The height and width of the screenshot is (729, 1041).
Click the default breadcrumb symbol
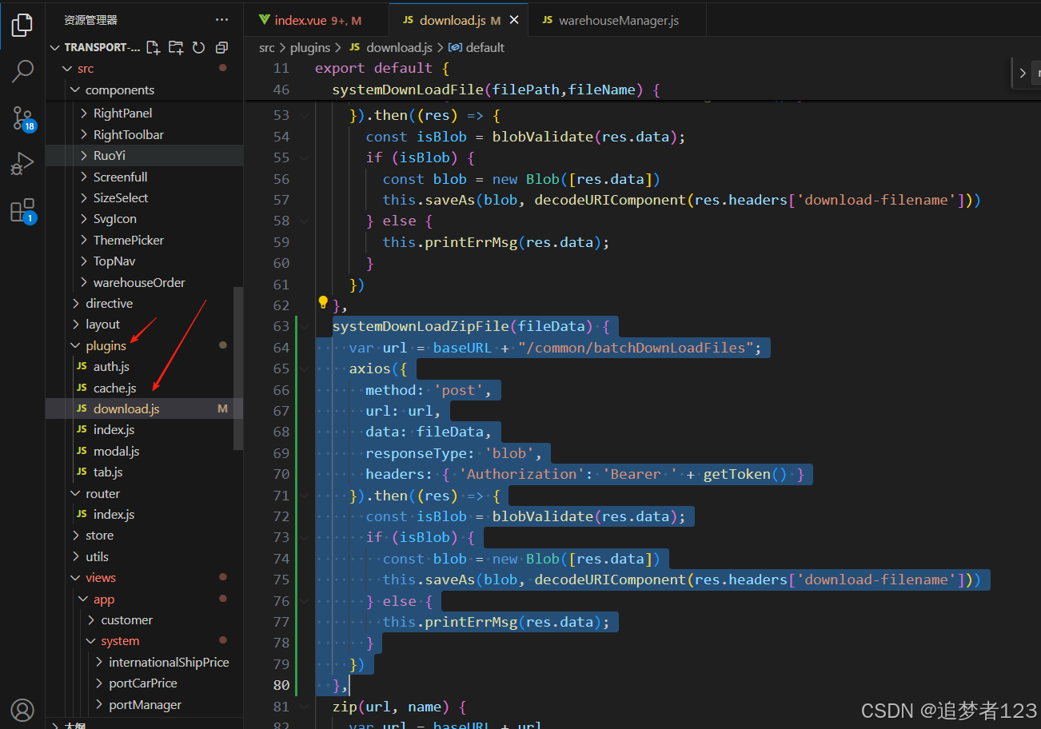(477, 47)
